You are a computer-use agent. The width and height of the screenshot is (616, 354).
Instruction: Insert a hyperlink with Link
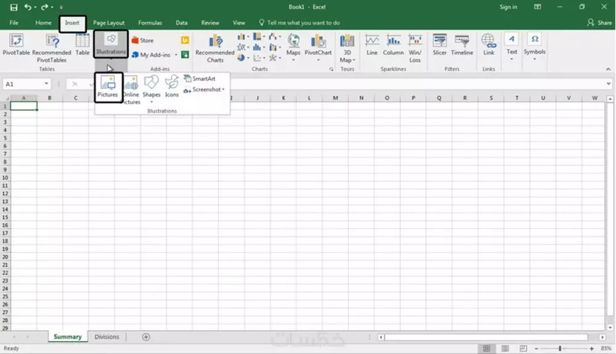pyautogui.click(x=488, y=44)
